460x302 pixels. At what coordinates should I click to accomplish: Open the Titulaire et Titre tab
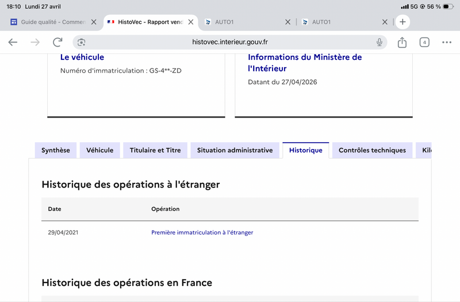pos(155,150)
